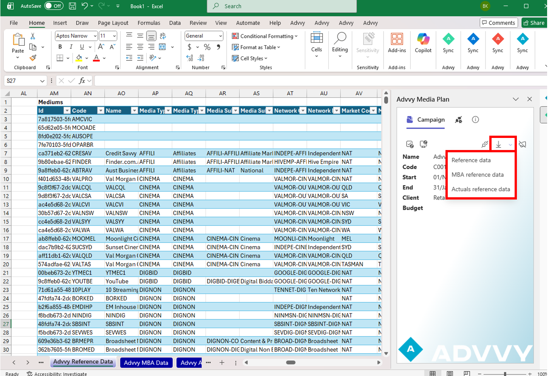549x376 pixels.
Task: Click the Share button
Action: pos(533,23)
